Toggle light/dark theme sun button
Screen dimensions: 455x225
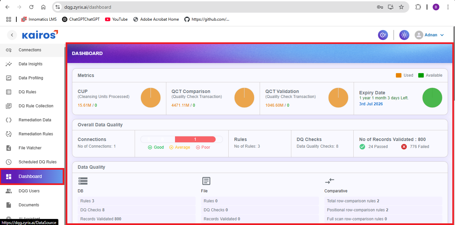coord(404,35)
